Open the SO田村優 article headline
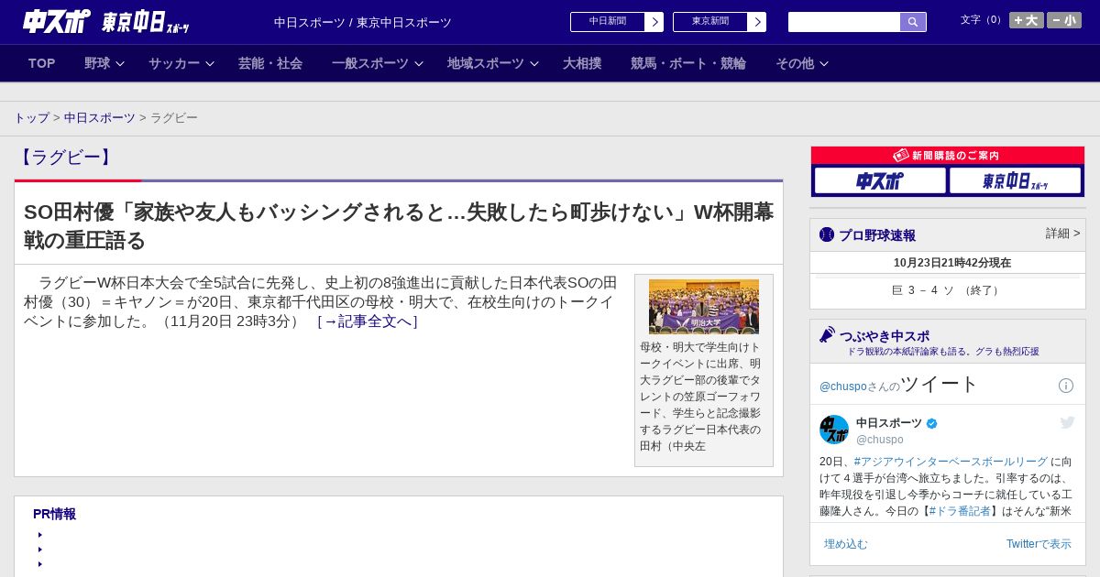 (x=399, y=226)
